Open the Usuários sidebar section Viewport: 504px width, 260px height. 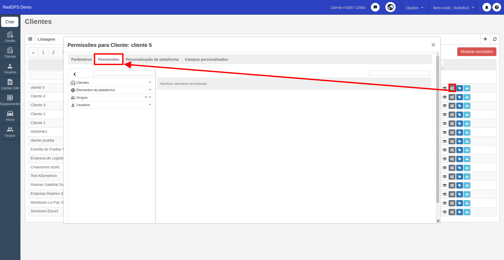click(x=10, y=69)
